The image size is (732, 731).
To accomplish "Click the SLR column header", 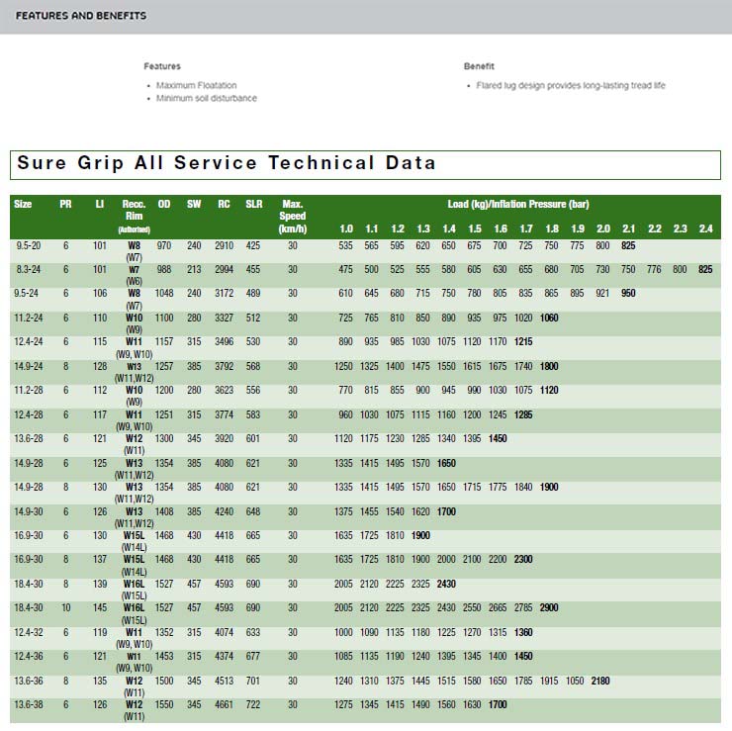I will (253, 205).
